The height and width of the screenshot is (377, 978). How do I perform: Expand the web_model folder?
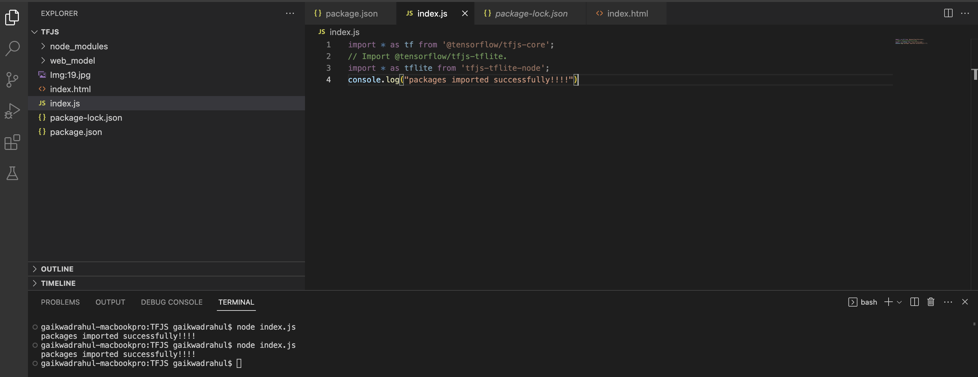[72, 61]
